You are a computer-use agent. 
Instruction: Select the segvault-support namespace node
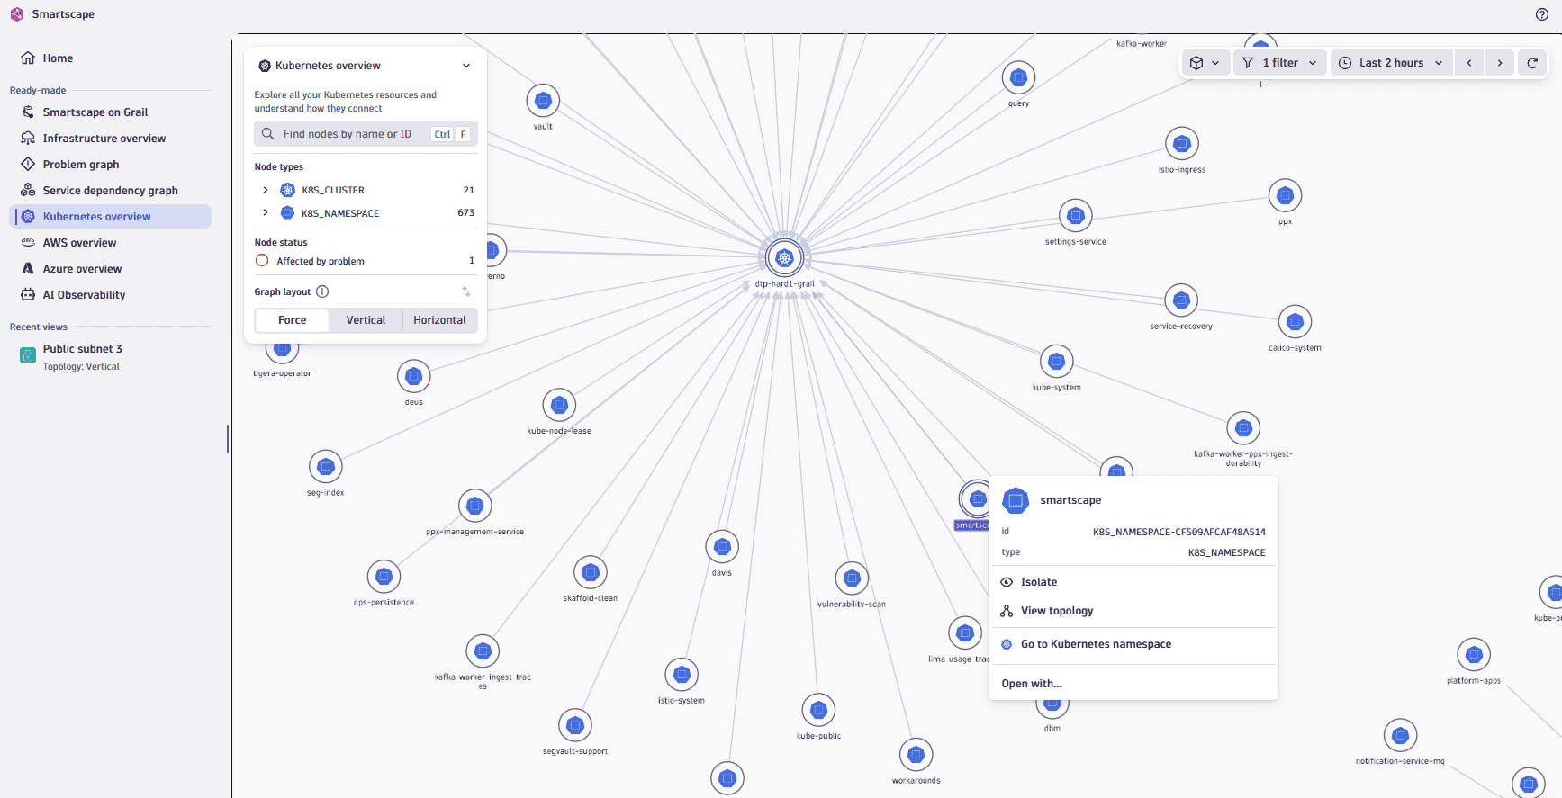click(575, 725)
